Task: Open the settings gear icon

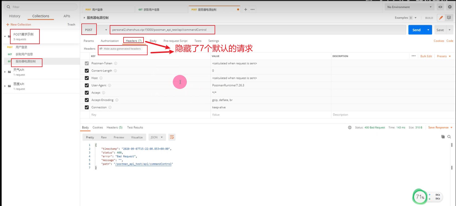Action: pos(450,7)
